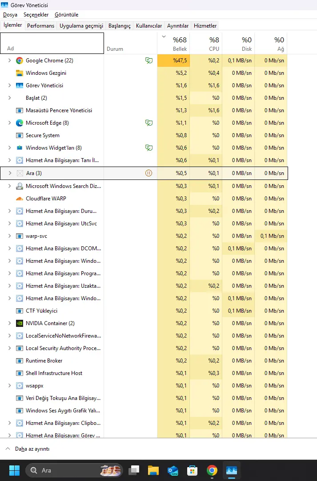The width and height of the screenshot is (317, 481).
Task: Collapse view with Daha az ayrıntı
Action: tap(28, 449)
